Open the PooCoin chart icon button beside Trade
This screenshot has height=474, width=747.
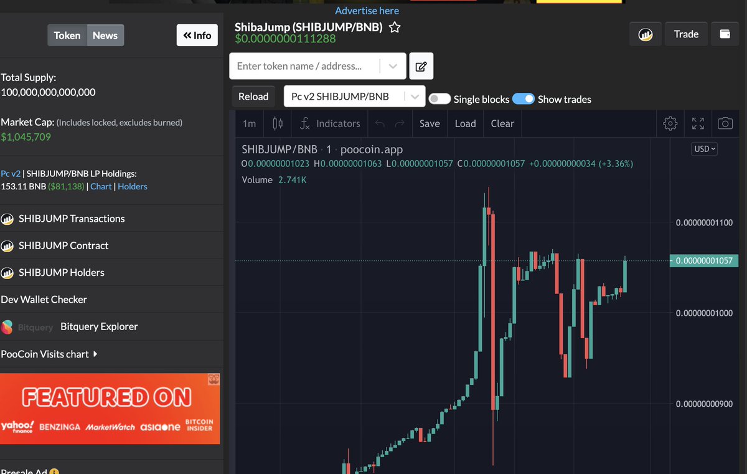[646, 34]
